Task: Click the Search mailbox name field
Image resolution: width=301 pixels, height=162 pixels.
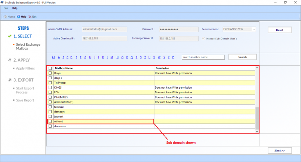Action: pos(203,57)
